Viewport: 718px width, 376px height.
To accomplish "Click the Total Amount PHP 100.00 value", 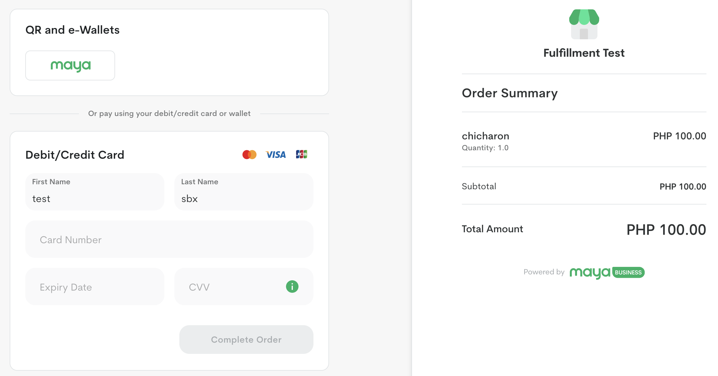I will pos(666,230).
